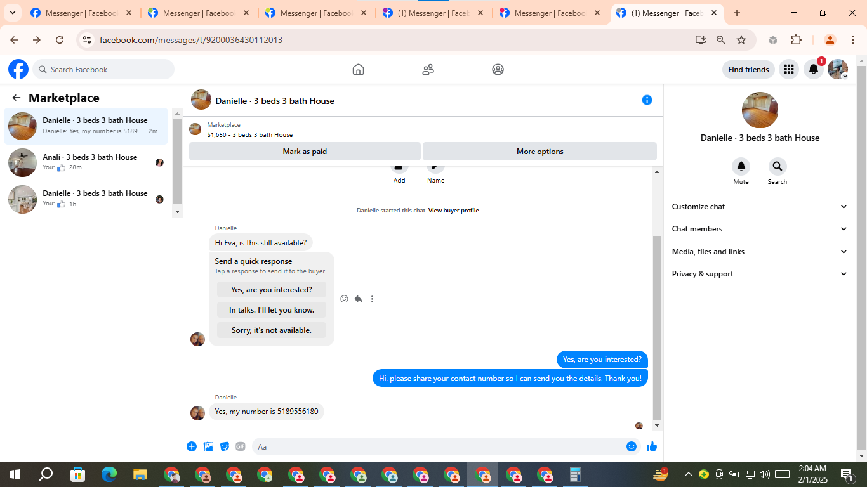The image size is (867, 487).
Task: Open emoji picker in message box
Action: [632, 446]
